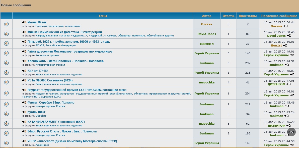Go to first new post in Мишка Олимпийский thread

24,32
